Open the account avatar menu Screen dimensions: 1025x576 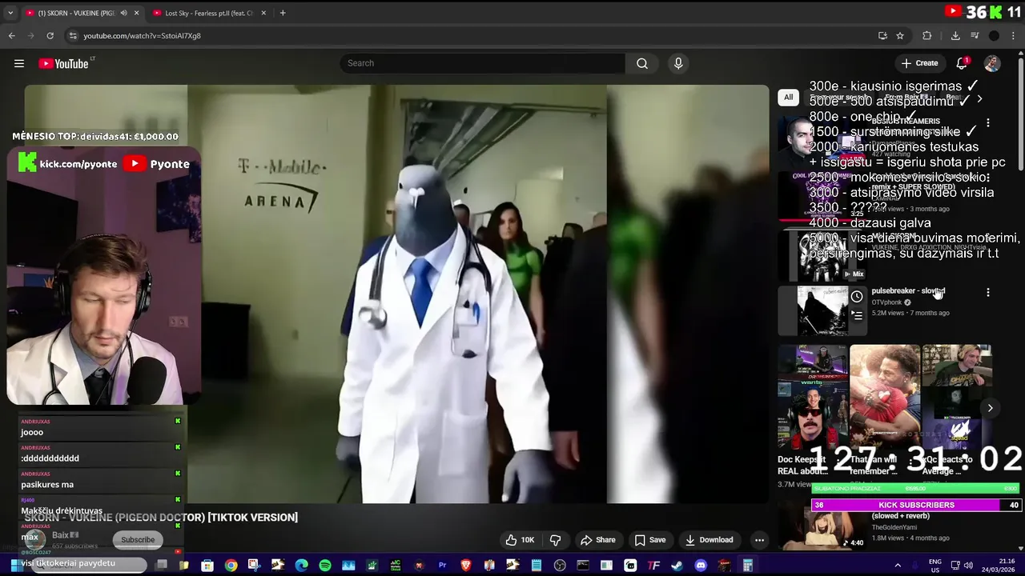pyautogui.click(x=992, y=63)
